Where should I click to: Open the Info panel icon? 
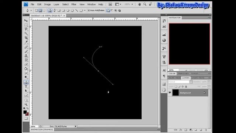(x=164, y=40)
